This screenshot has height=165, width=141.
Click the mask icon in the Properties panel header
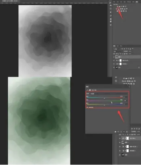[x=90, y=90]
